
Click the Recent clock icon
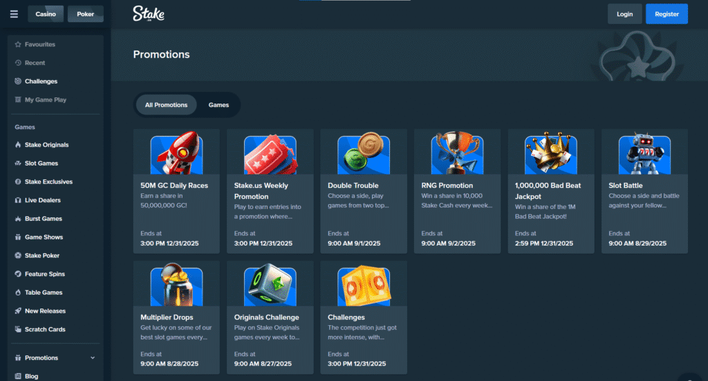[x=18, y=63]
